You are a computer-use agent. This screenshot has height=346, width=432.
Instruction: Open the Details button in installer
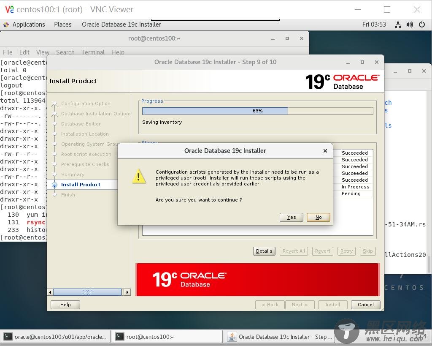pos(264,251)
